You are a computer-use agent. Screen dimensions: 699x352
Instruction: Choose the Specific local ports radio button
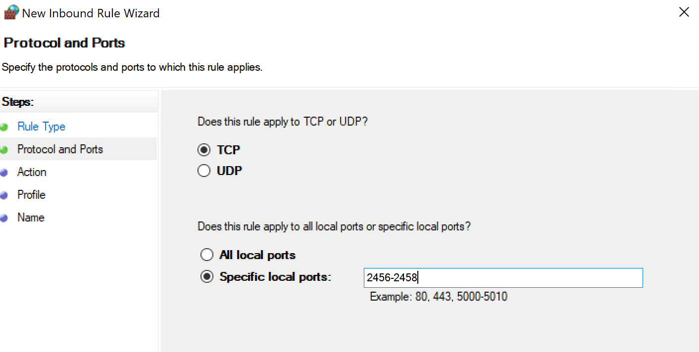(x=206, y=277)
